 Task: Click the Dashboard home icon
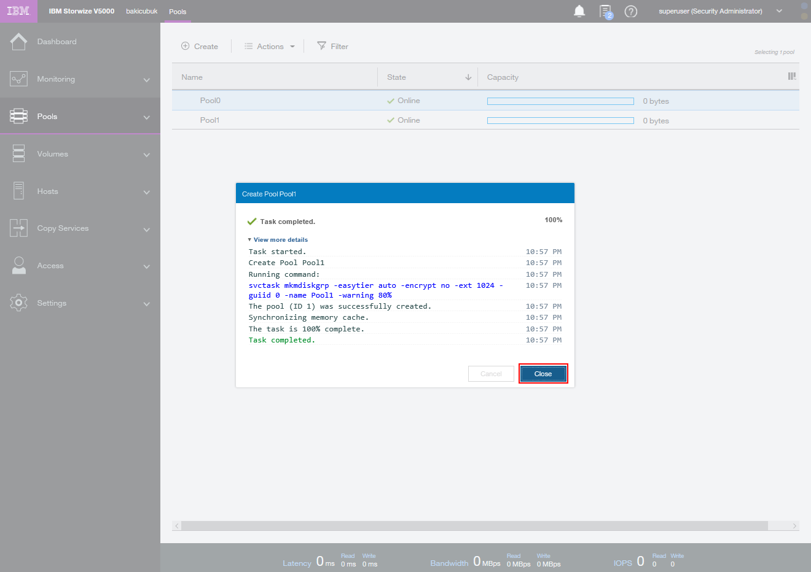point(18,42)
